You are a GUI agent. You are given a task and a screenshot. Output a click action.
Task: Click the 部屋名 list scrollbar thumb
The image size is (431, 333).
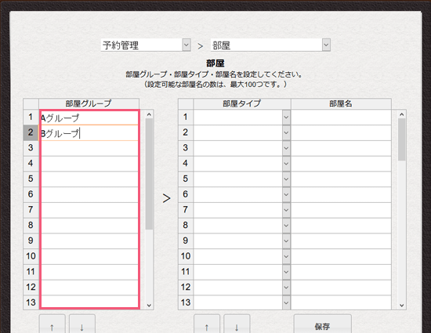(x=401, y=139)
